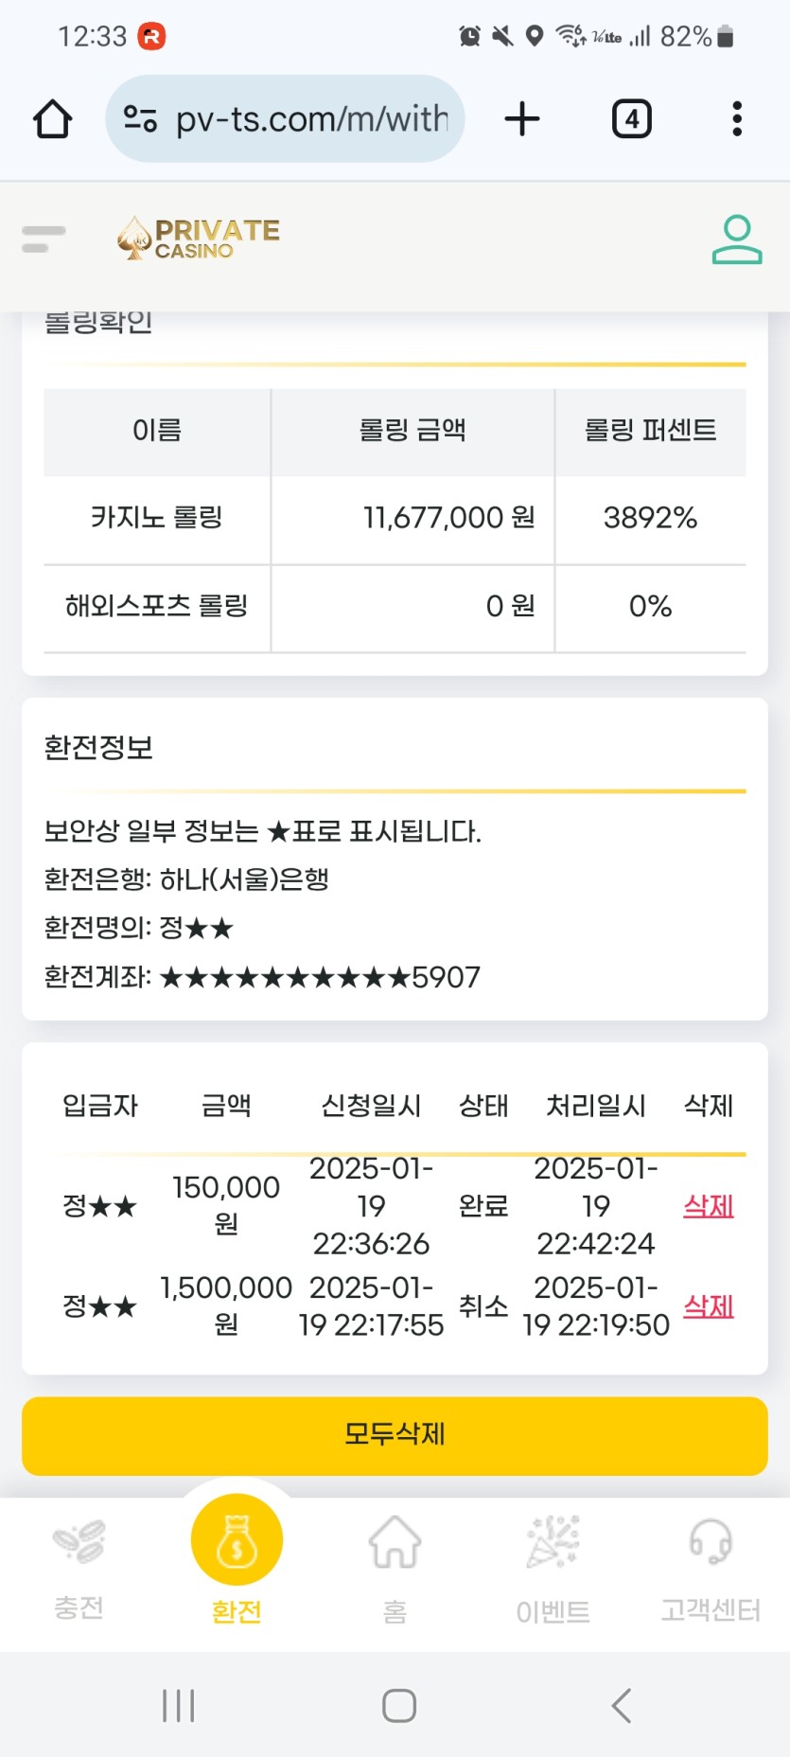Tap the Android back button

[621, 1706]
